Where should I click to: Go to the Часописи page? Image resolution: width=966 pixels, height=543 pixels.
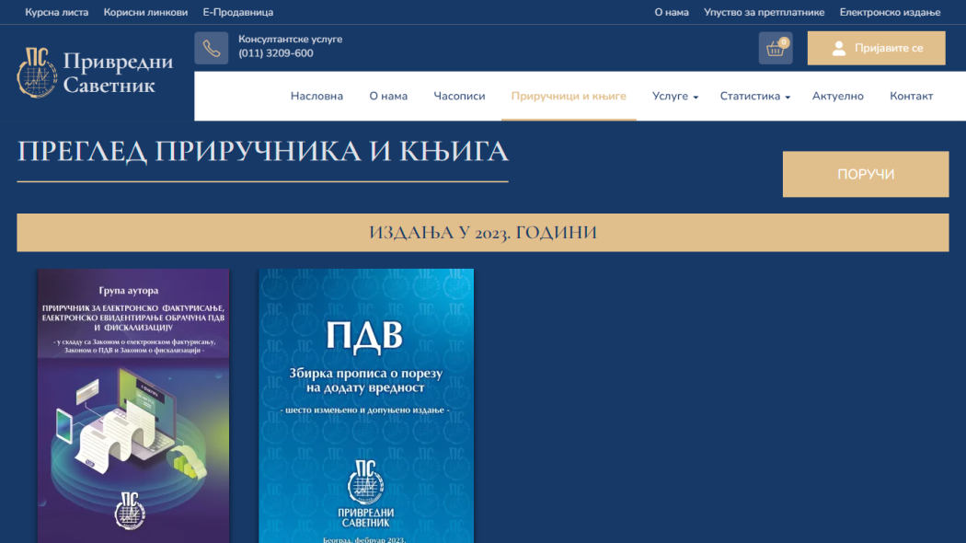459,96
